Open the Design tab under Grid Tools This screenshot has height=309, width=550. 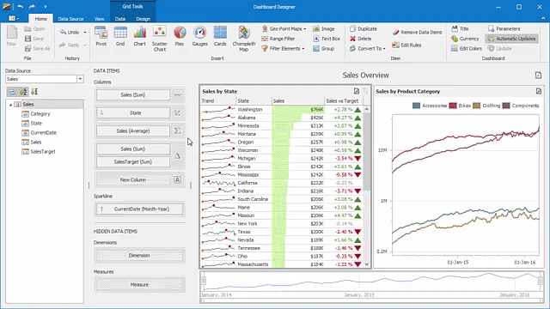[x=144, y=19]
